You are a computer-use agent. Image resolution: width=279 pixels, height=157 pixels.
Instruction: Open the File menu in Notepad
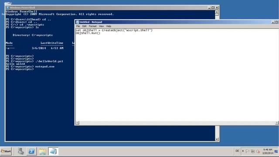(x=78, y=26)
